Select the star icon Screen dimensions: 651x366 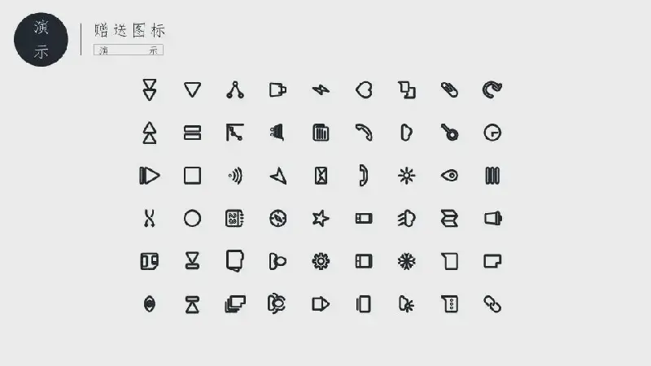tap(321, 218)
